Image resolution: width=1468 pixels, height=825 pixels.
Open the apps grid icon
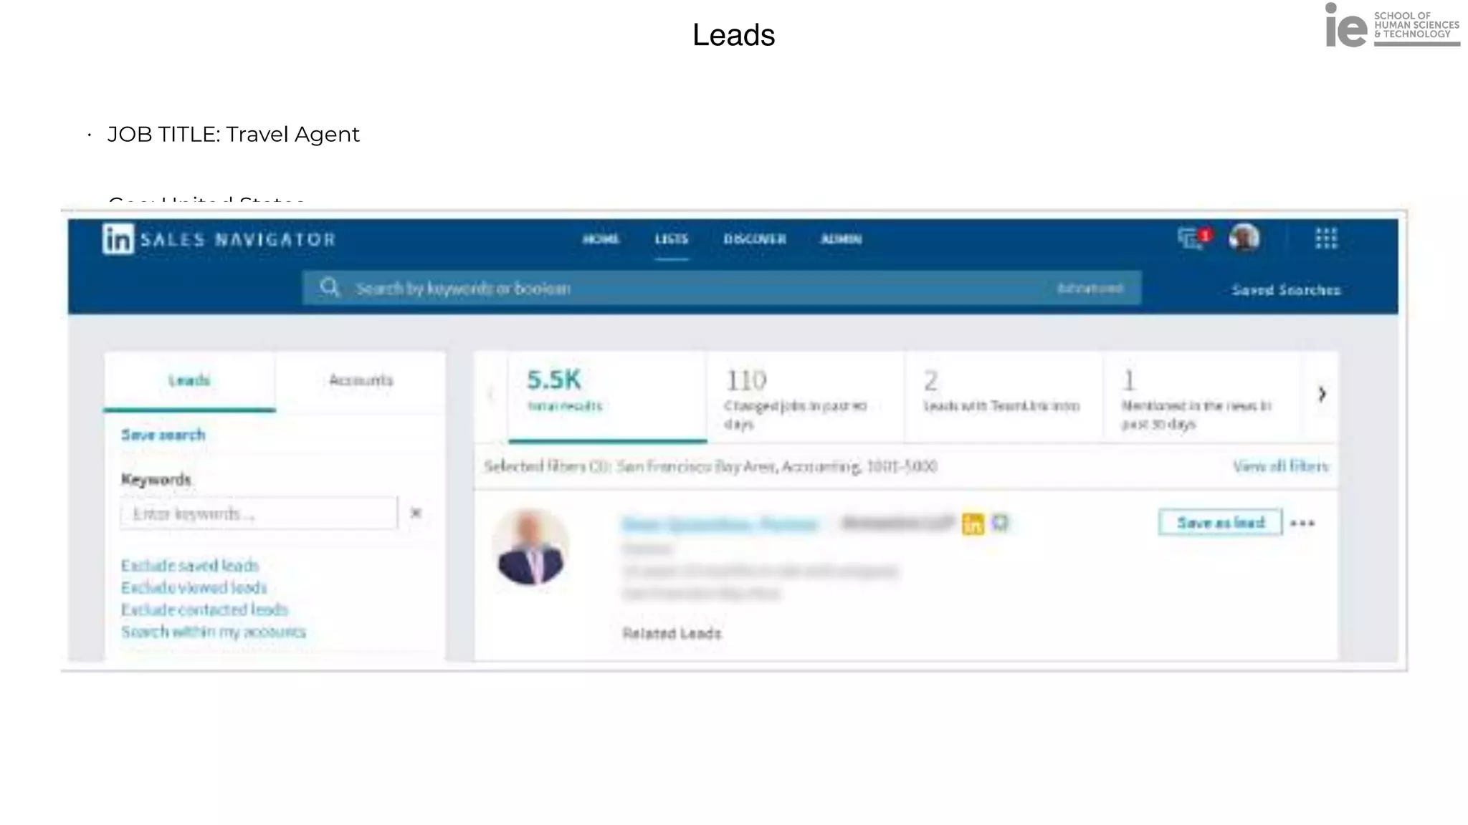(1326, 238)
